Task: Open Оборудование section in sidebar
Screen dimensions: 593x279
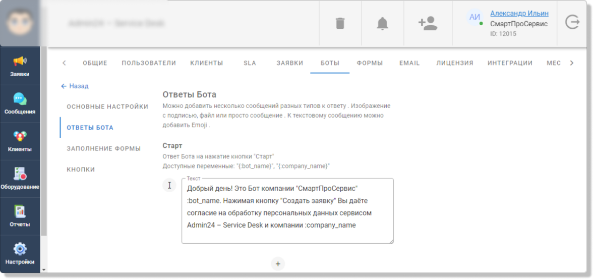Action: (x=20, y=178)
